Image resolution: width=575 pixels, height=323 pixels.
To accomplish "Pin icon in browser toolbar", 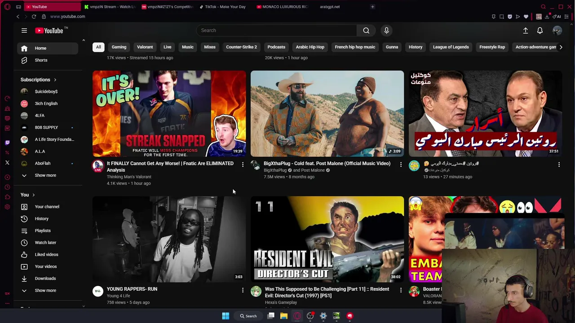I will coord(494,17).
